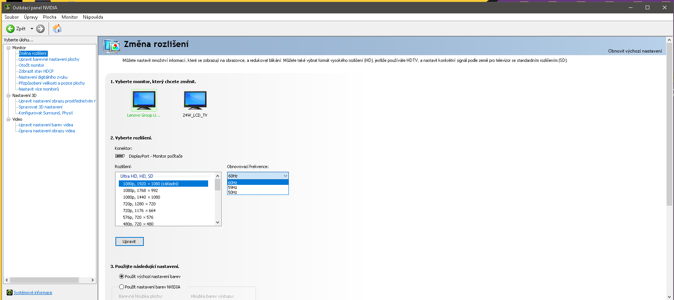Screen dimensions: 674x300
Task: Click Obnovit výchozí nastavení link
Action: (635, 51)
